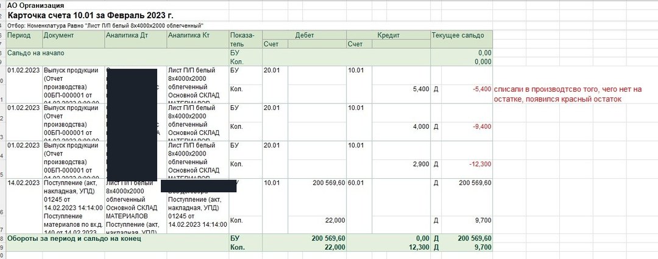Click the red balance -9,400
Image resolution: width=658 pixels, height=259 pixels.
481,126
